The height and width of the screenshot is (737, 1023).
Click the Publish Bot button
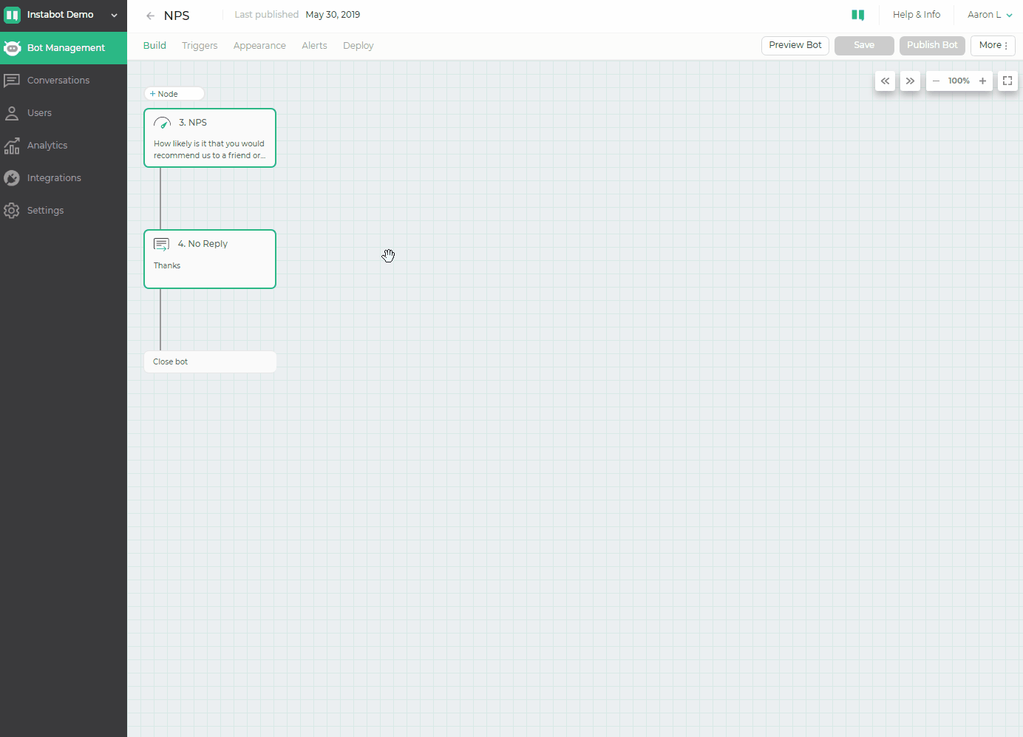click(932, 45)
